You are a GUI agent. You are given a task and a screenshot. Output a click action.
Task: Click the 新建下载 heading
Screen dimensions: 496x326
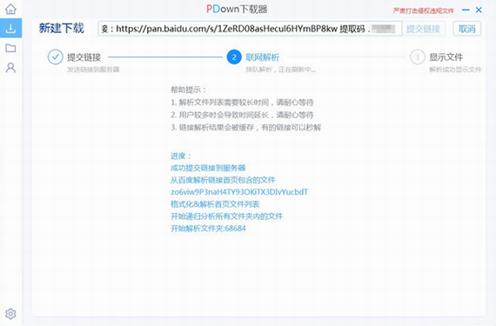click(62, 28)
